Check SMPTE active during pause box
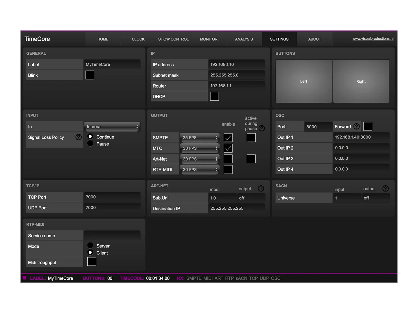The width and height of the screenshot is (418, 313). 251,138
